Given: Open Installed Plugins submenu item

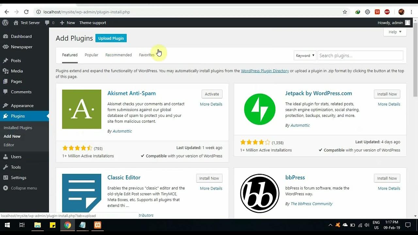Looking at the screenshot, I should point(18,128).
